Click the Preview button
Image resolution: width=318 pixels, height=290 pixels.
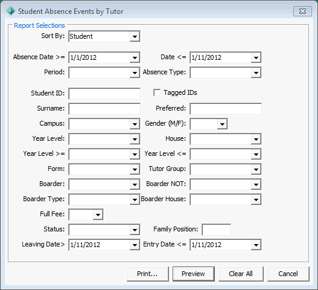[x=194, y=274]
